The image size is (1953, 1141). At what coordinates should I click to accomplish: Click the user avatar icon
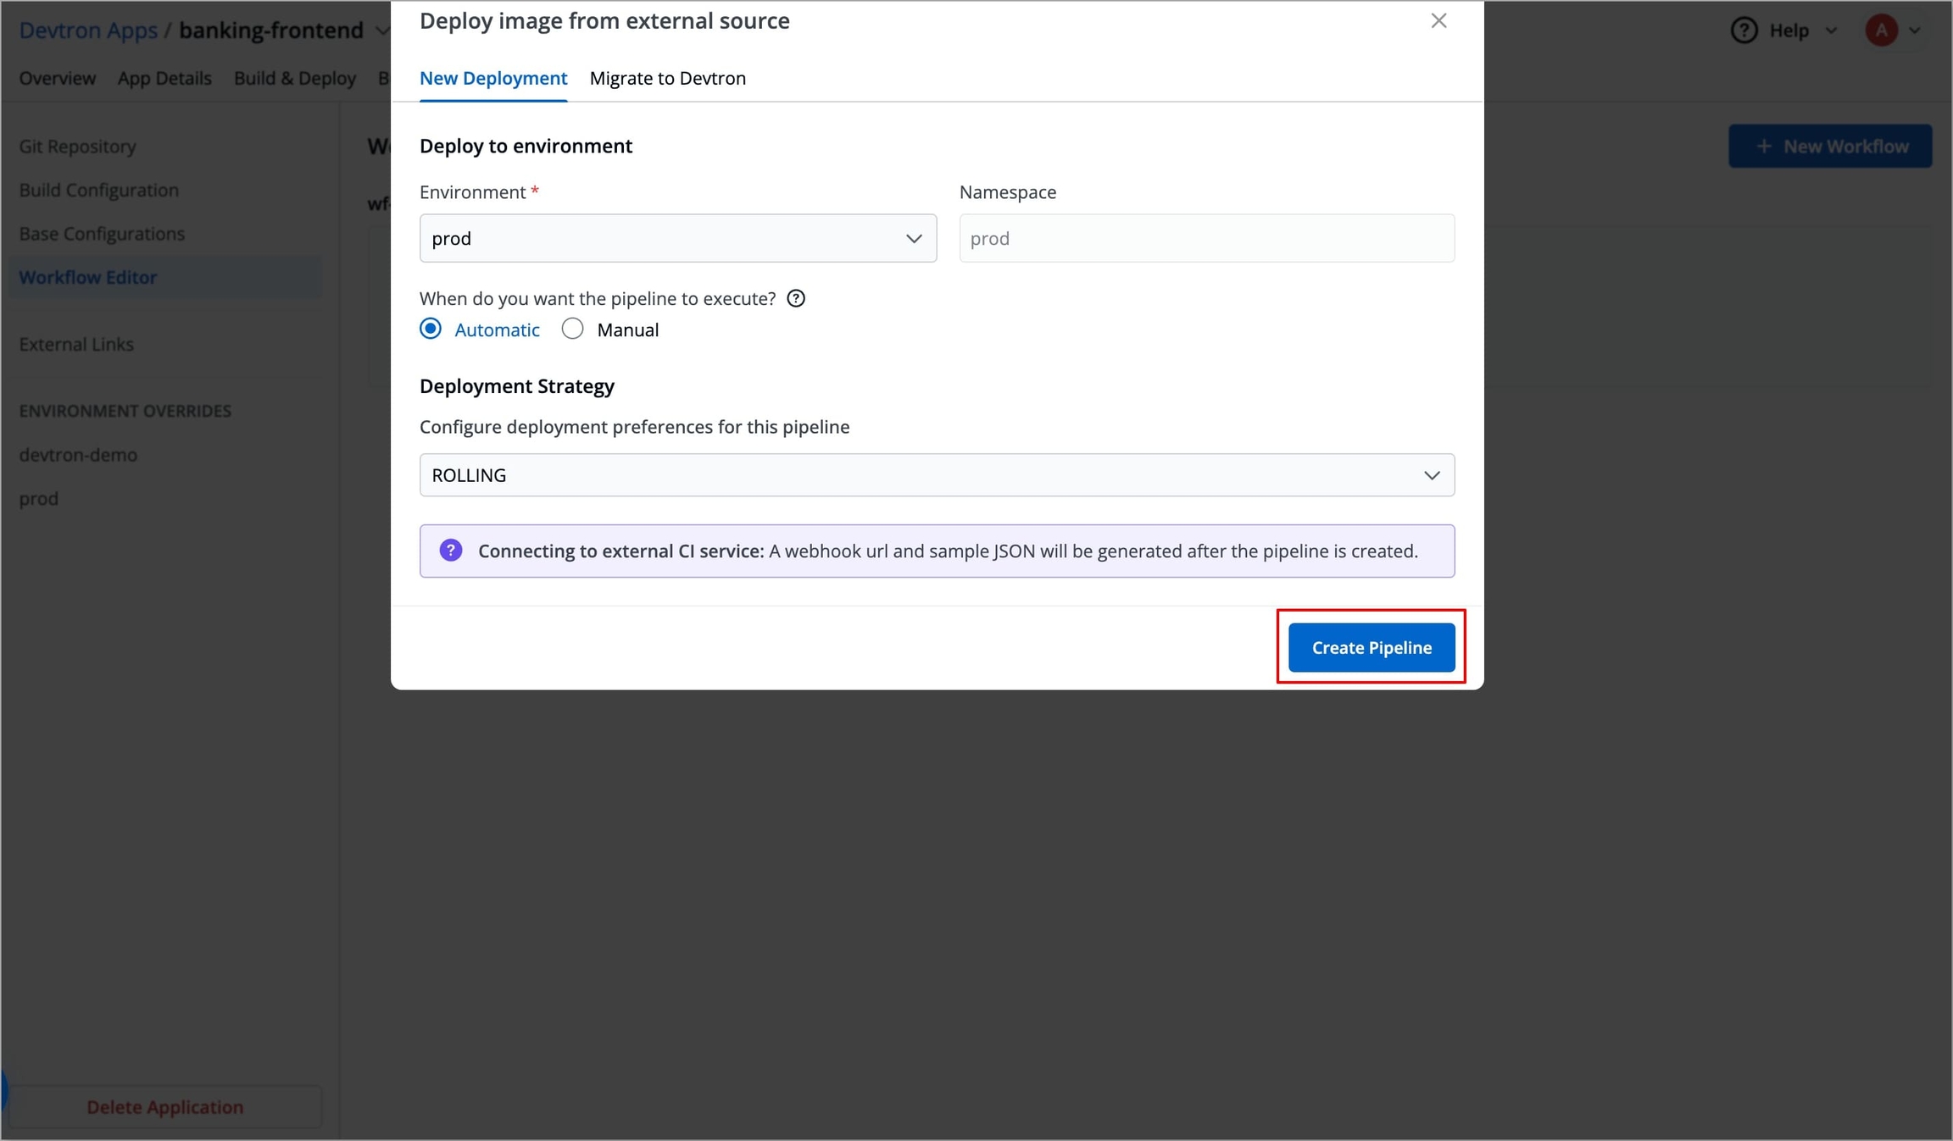[x=1881, y=30]
